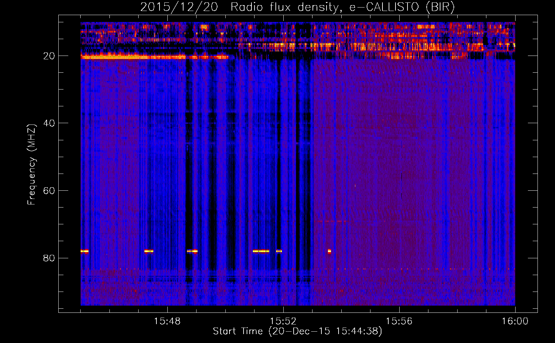Click the date "2015/12/20" in the title

179,7
